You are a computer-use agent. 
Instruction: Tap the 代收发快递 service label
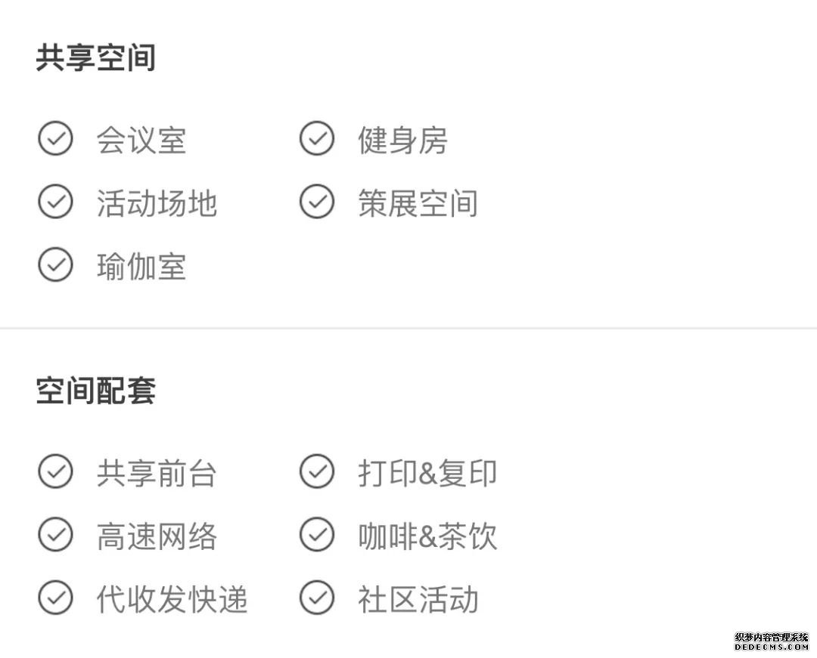(x=172, y=600)
